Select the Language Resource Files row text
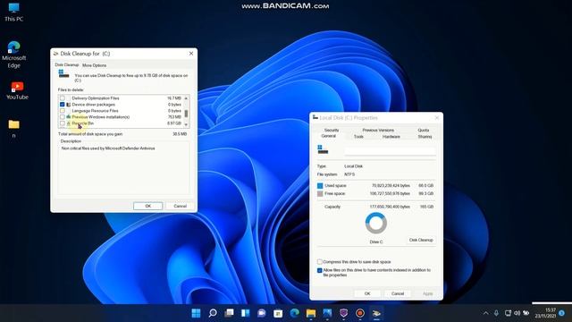This screenshot has height=322, width=572. click(x=96, y=111)
